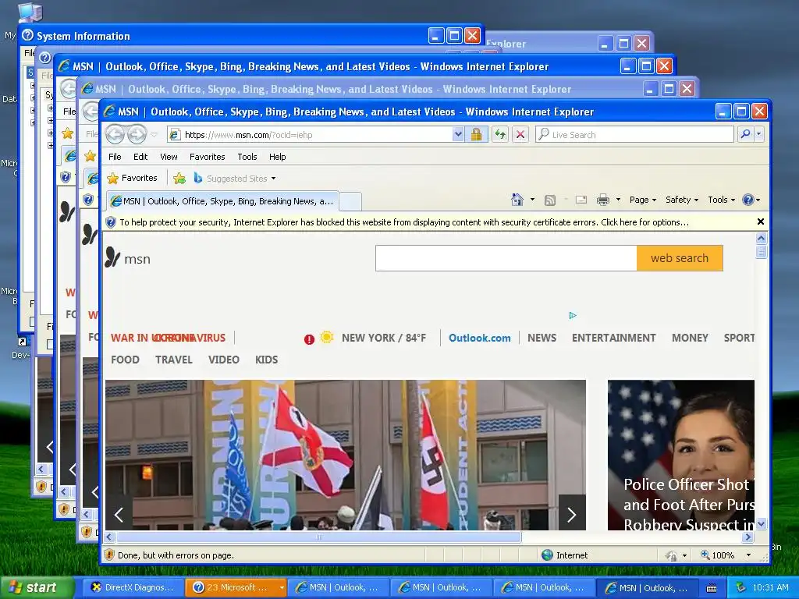799x599 pixels.
Task: Open the search provider dropdown arrow
Action: click(x=759, y=134)
